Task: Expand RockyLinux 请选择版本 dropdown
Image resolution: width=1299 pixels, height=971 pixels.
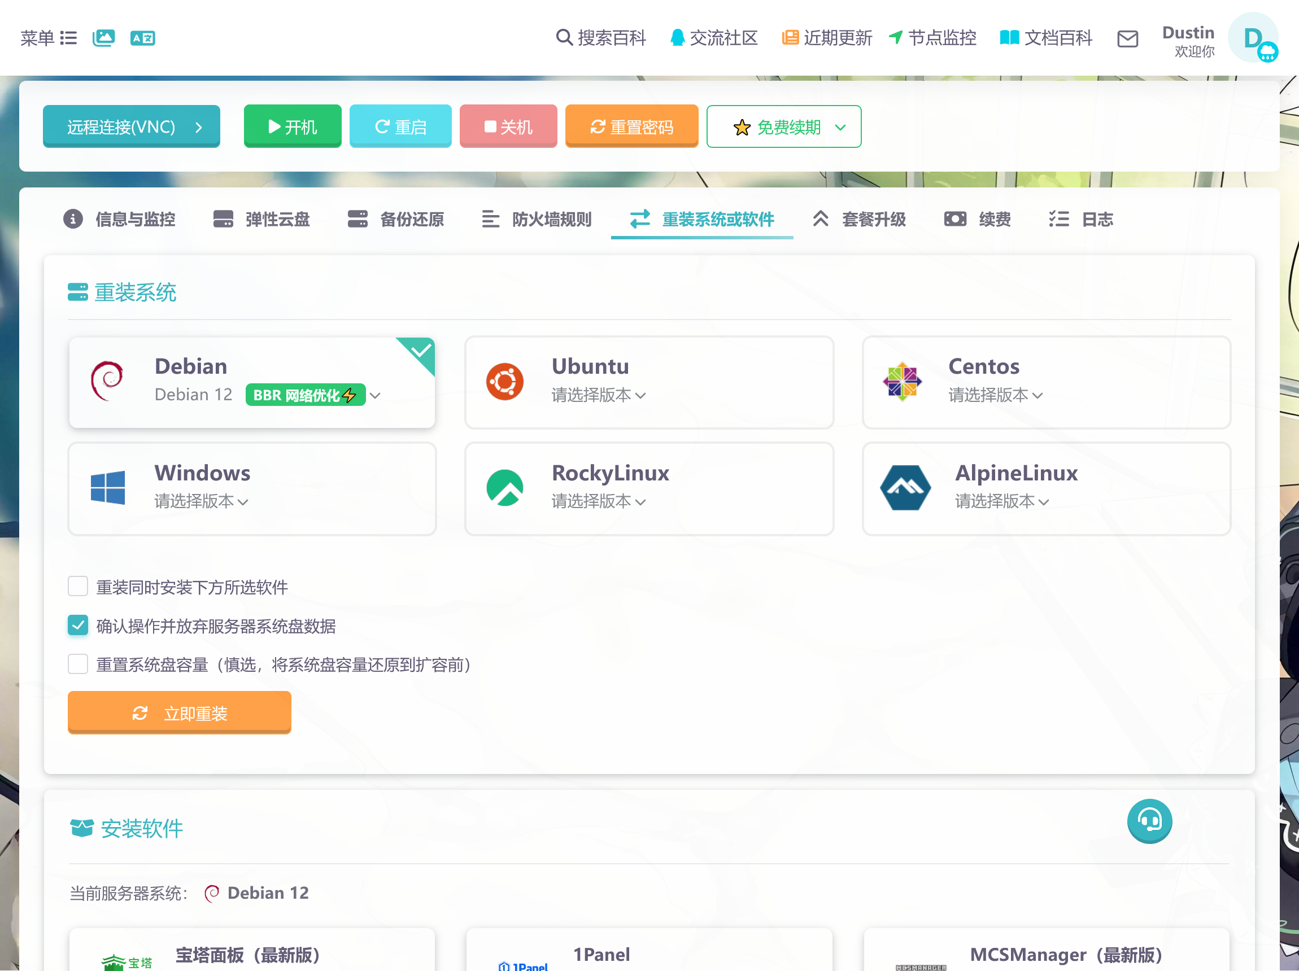Action: [599, 501]
